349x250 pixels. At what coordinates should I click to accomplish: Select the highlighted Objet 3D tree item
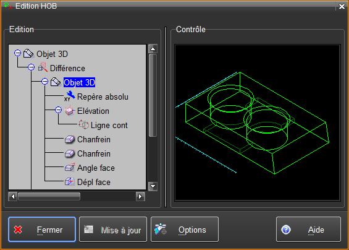pyautogui.click(x=79, y=82)
